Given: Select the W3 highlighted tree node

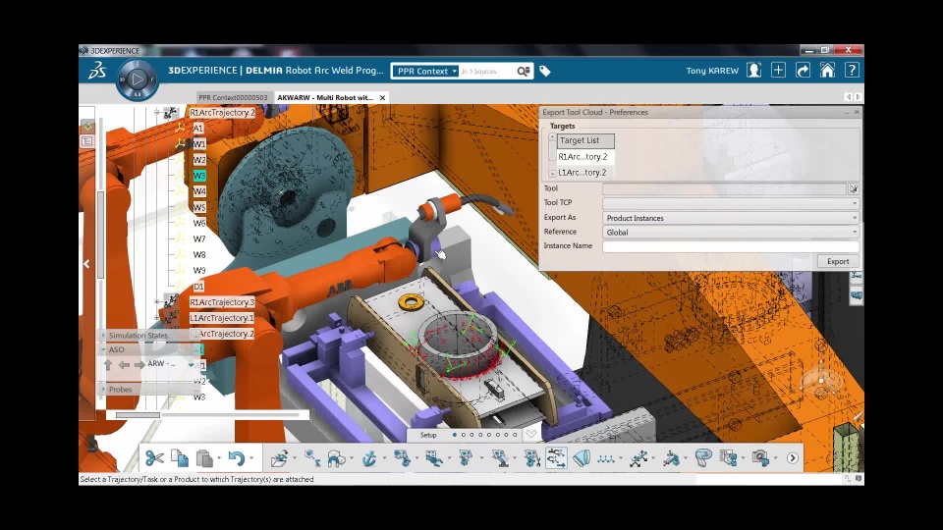Looking at the screenshot, I should tap(199, 176).
